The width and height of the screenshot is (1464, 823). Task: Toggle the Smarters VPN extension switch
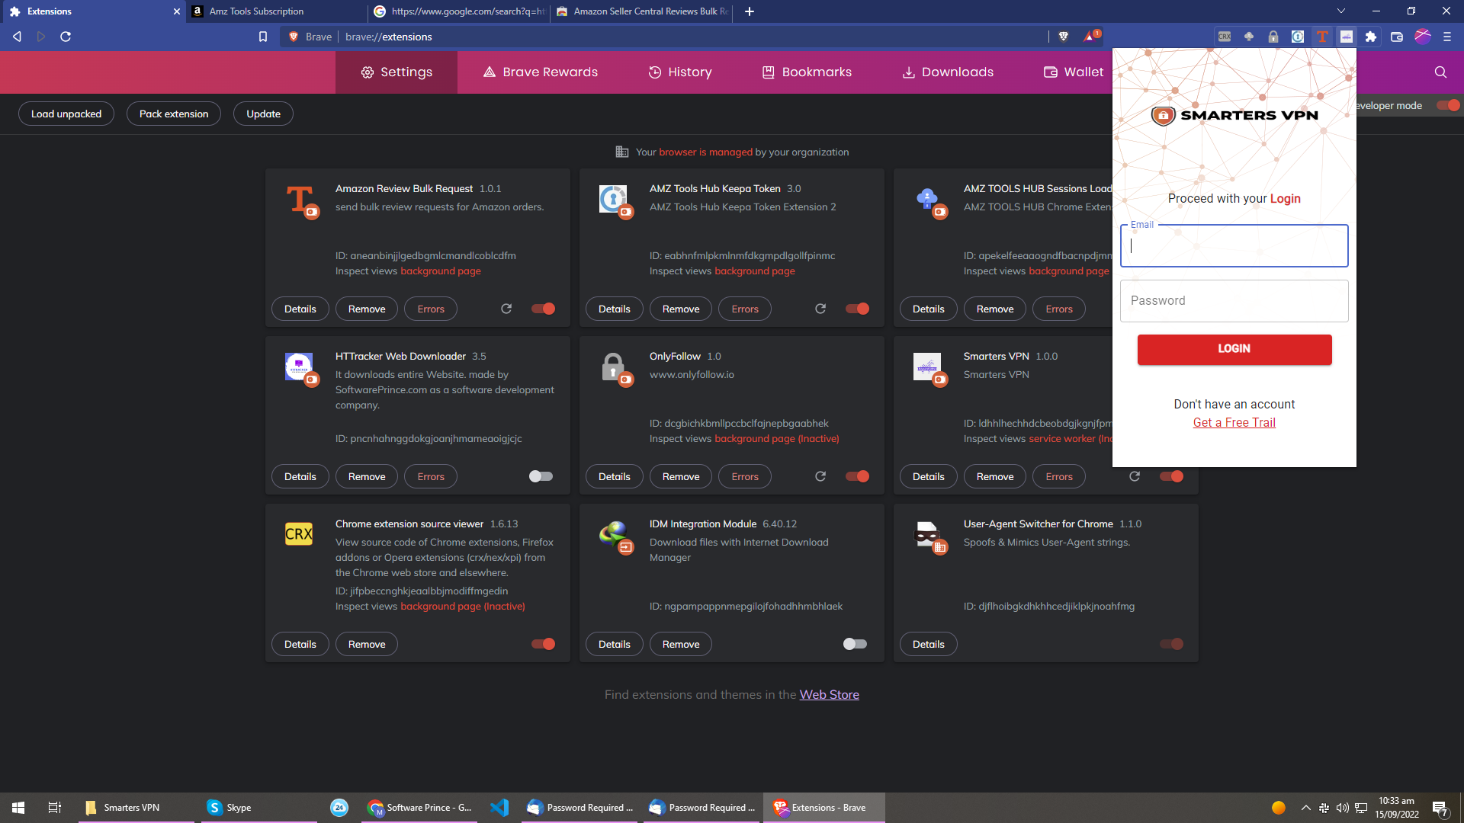click(x=1171, y=476)
